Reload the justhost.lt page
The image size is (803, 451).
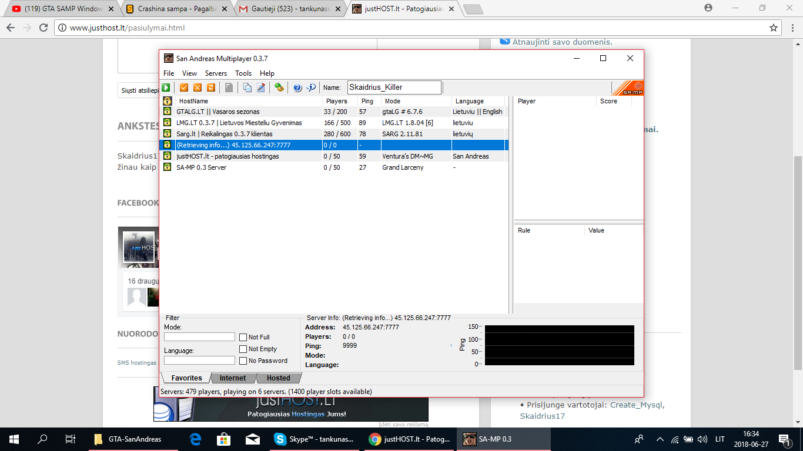tap(44, 28)
